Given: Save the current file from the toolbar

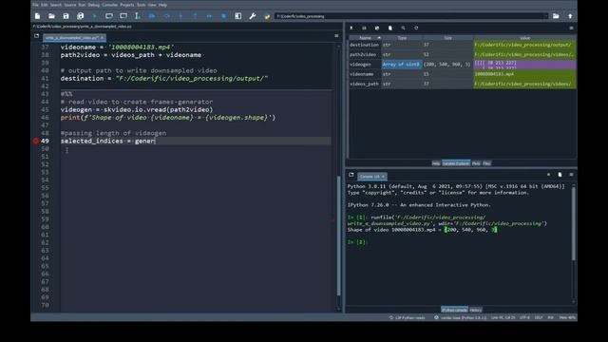Looking at the screenshot, I should coord(66,16).
